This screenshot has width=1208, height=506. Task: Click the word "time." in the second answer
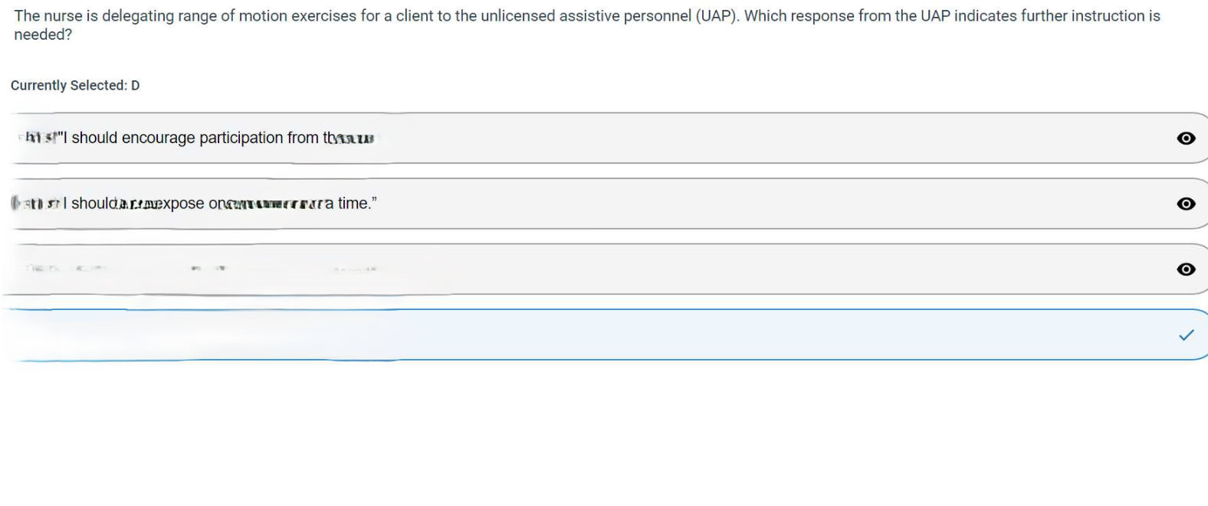point(357,204)
